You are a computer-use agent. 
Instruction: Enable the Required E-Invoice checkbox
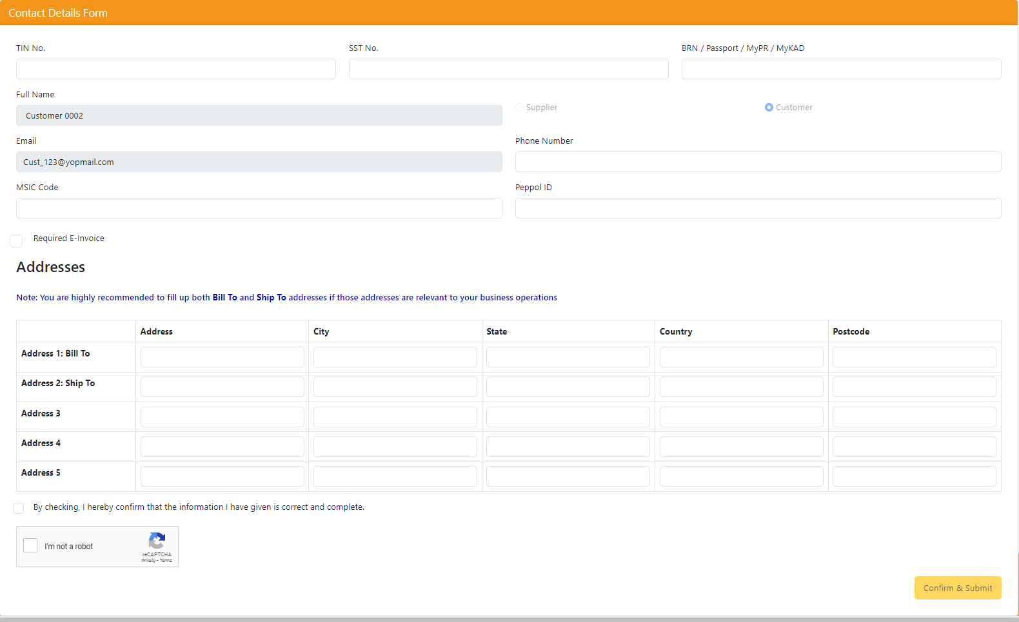tap(17, 241)
